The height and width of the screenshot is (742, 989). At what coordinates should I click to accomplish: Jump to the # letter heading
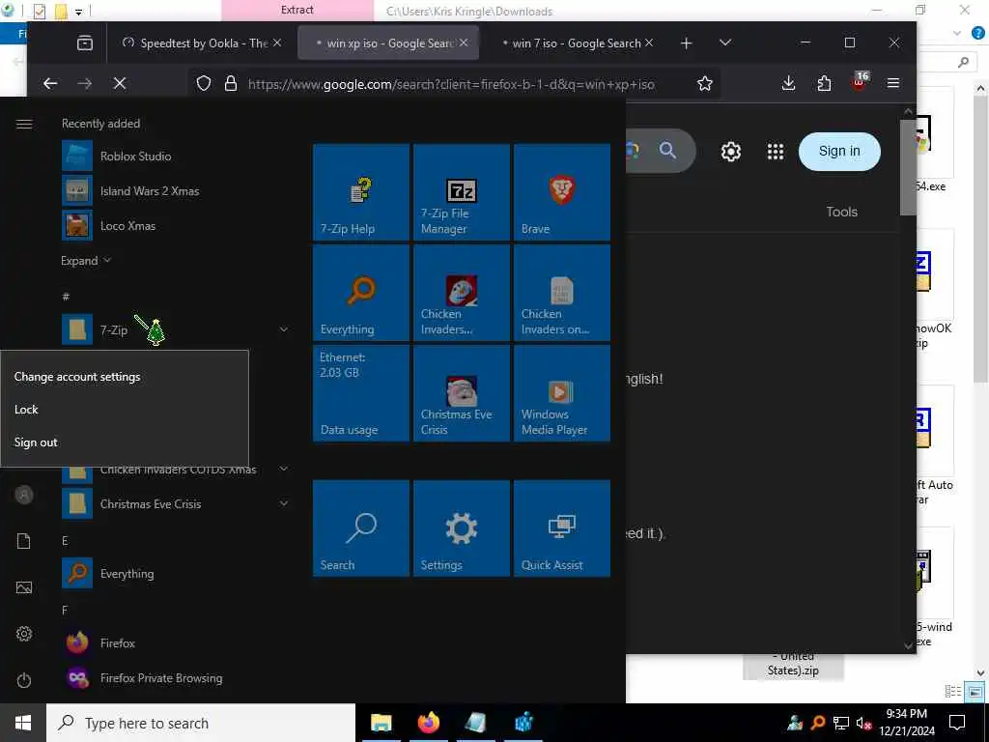66,296
